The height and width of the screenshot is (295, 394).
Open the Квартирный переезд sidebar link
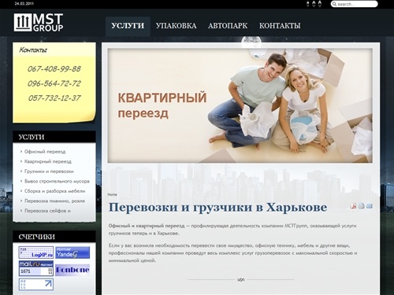(x=48, y=161)
